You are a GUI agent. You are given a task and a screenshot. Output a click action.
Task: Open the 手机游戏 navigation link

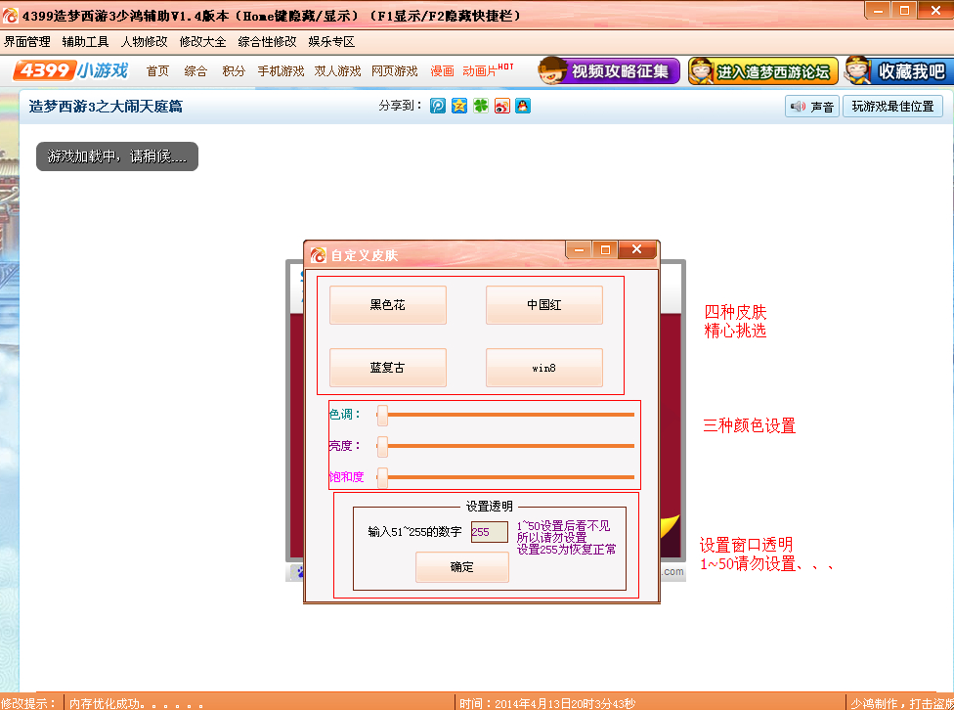[281, 71]
